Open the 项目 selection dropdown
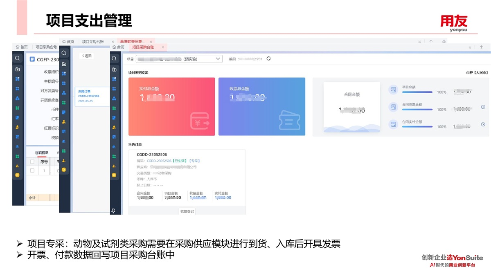This screenshot has height=276, width=491. pos(218,59)
